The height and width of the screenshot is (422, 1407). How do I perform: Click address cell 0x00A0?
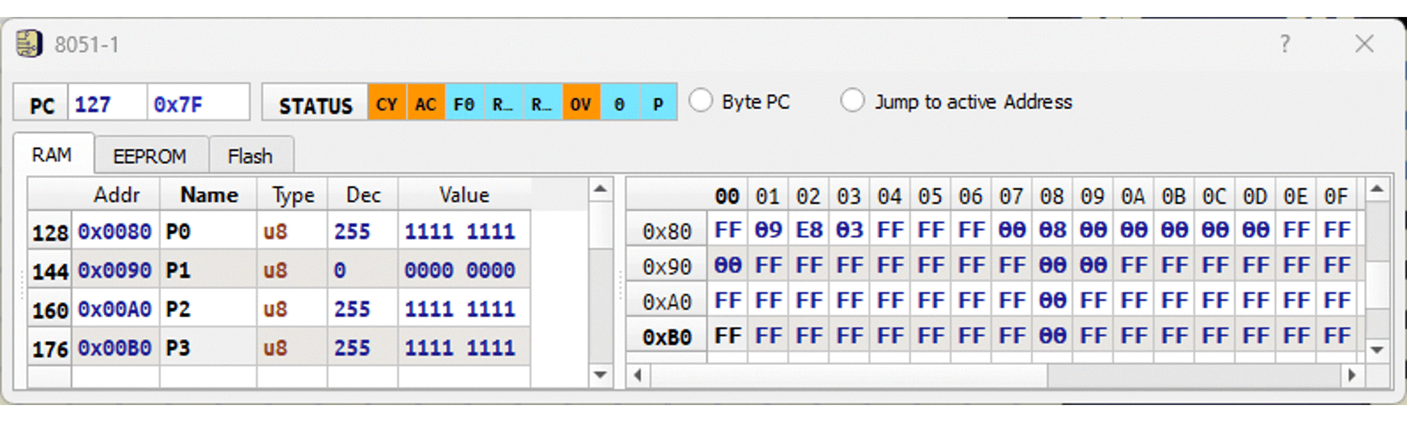point(115,308)
